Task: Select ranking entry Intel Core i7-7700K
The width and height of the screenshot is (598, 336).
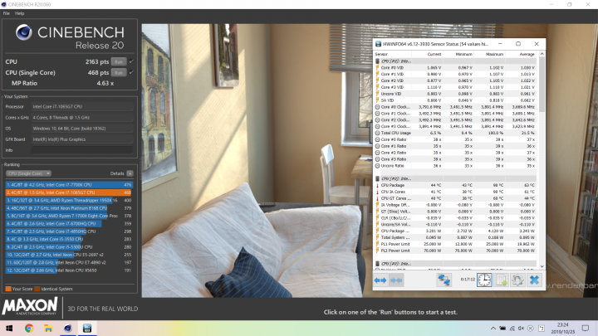Action: tap(69, 185)
